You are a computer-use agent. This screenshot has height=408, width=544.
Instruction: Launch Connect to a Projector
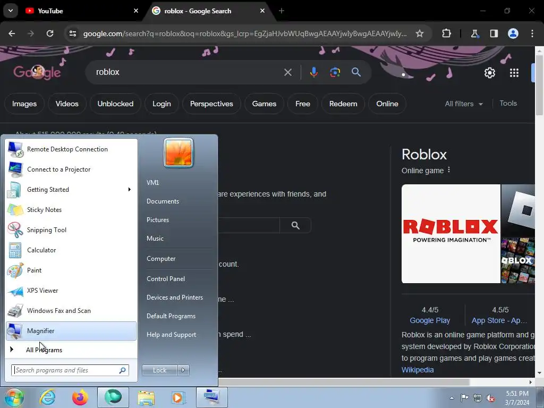coord(71,169)
